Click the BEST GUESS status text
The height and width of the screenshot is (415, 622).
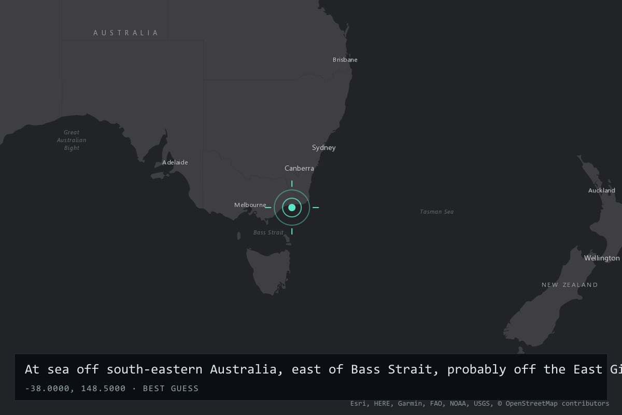coord(171,388)
